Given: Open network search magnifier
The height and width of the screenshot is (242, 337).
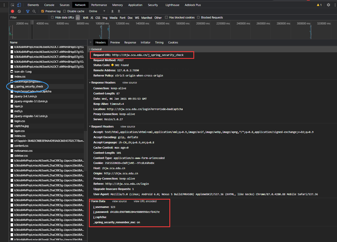Looking at the screenshot, I should click(34, 11).
